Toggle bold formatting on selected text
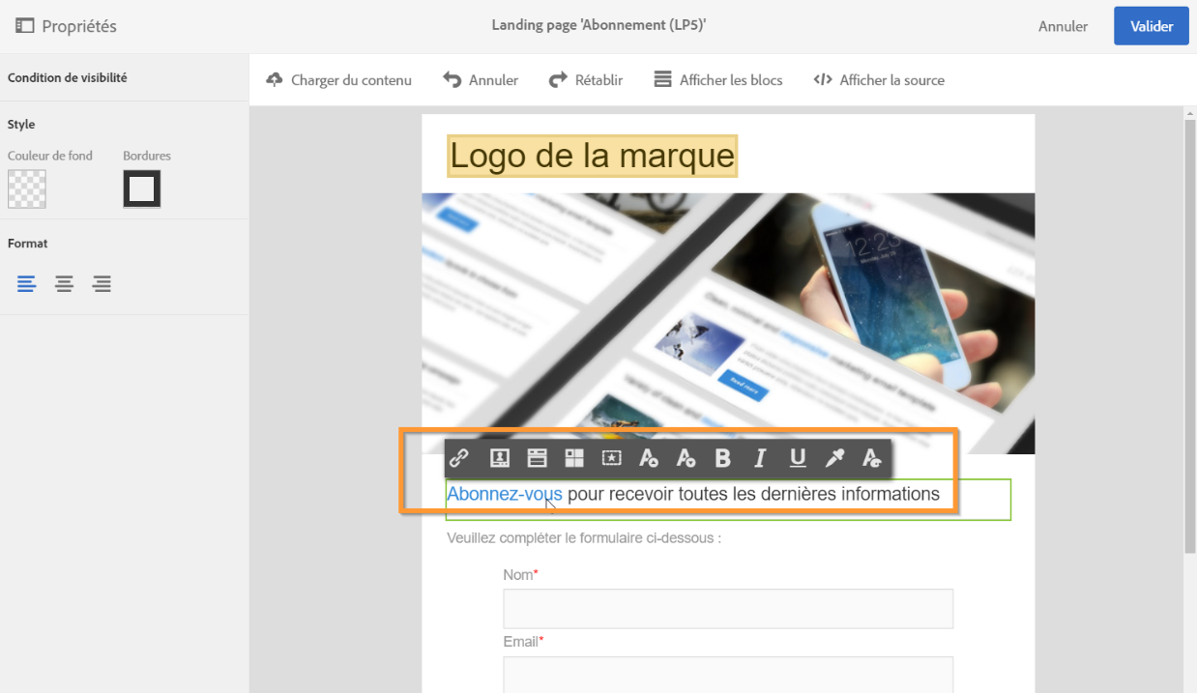This screenshot has height=693, width=1197. pyautogui.click(x=722, y=458)
